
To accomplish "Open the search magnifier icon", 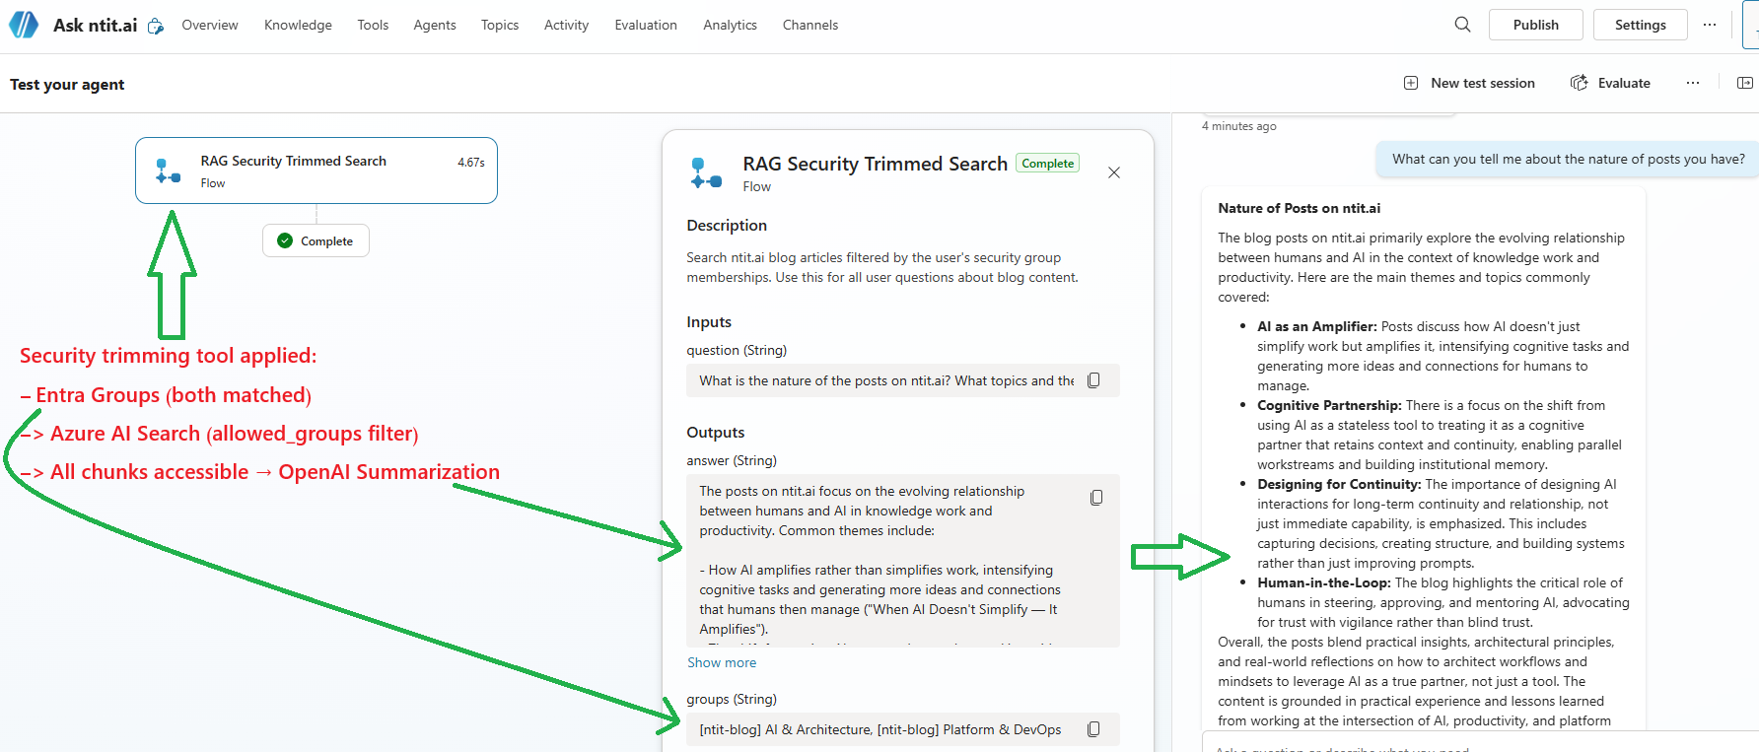I will (1462, 25).
